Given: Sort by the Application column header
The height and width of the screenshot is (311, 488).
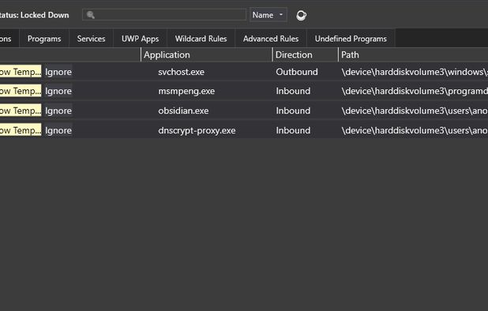Looking at the screenshot, I should (207, 54).
